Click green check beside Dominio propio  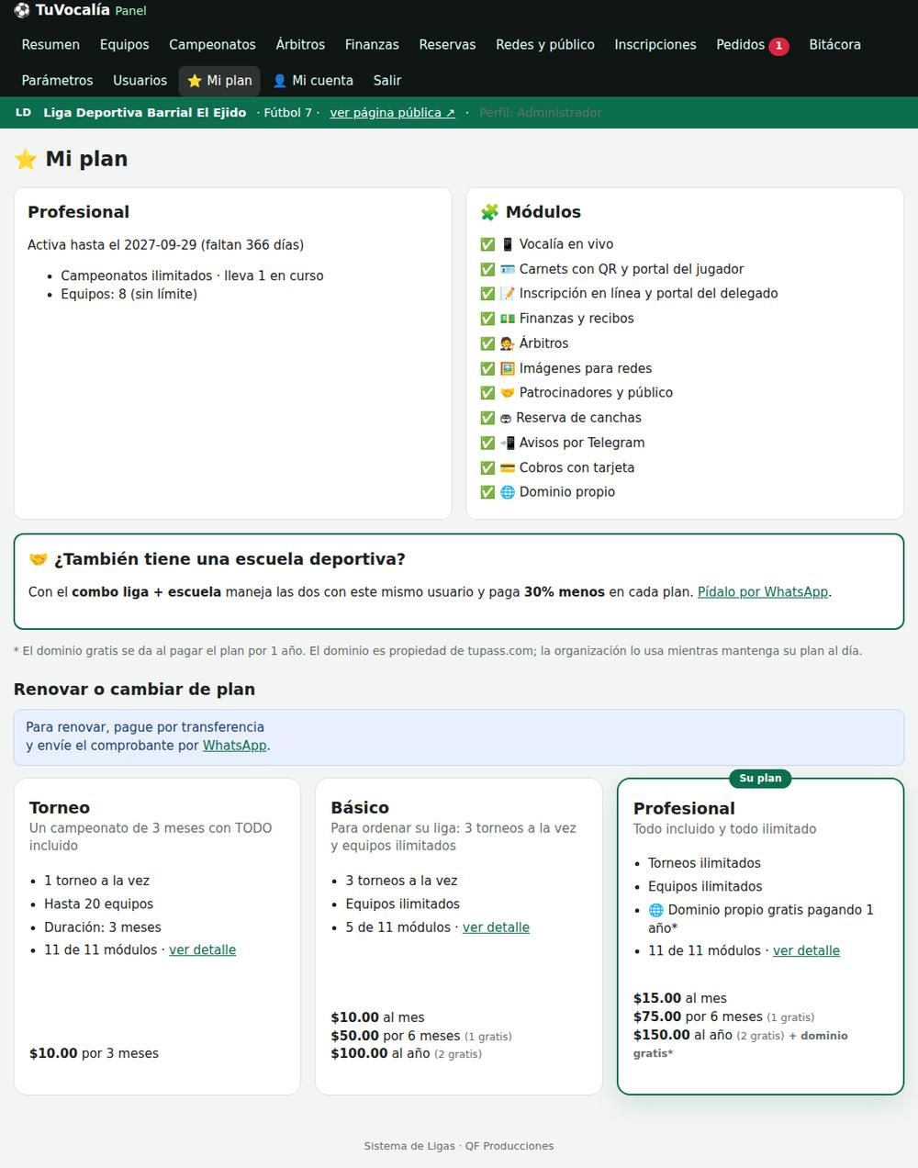[x=487, y=492]
